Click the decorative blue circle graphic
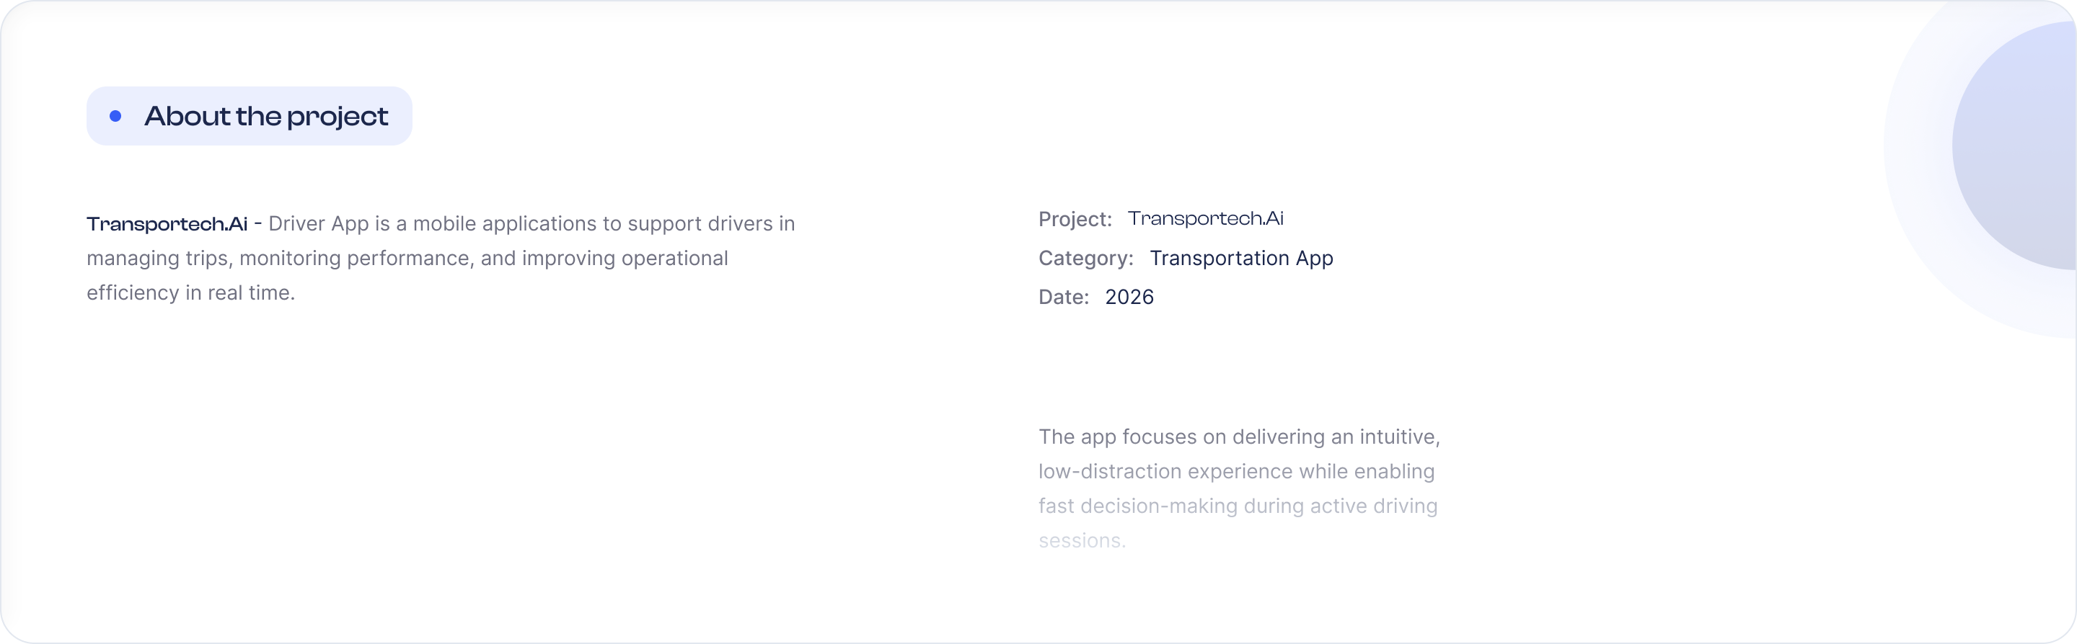 click(x=2014, y=146)
